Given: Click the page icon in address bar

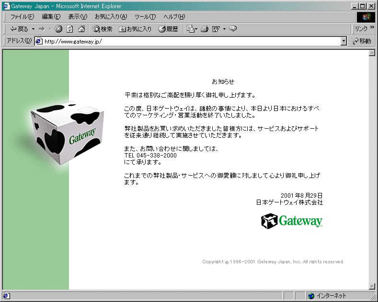Looking at the screenshot, I should point(39,42).
